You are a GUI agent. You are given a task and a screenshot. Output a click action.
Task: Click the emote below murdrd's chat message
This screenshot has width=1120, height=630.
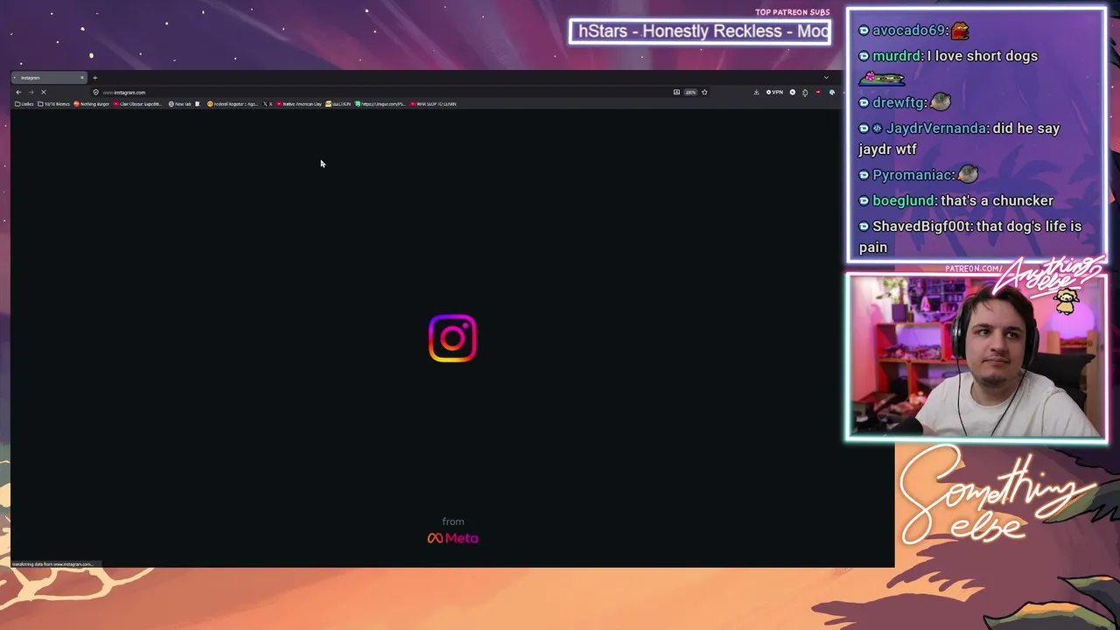[x=882, y=79]
